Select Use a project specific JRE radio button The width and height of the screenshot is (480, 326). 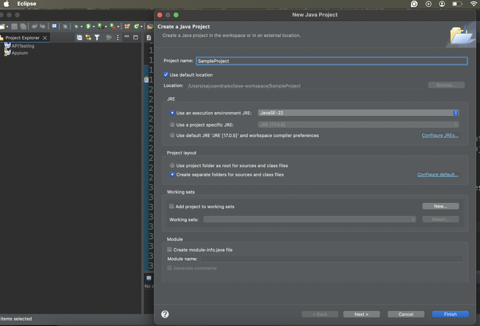click(172, 124)
